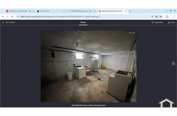Screen dimensions: 177x116
Task: Open the Chrome three-dot menu
Action: pyautogui.click(x=174, y=17)
